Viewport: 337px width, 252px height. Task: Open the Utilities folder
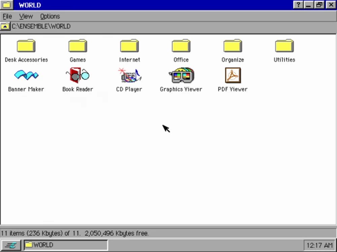284,46
